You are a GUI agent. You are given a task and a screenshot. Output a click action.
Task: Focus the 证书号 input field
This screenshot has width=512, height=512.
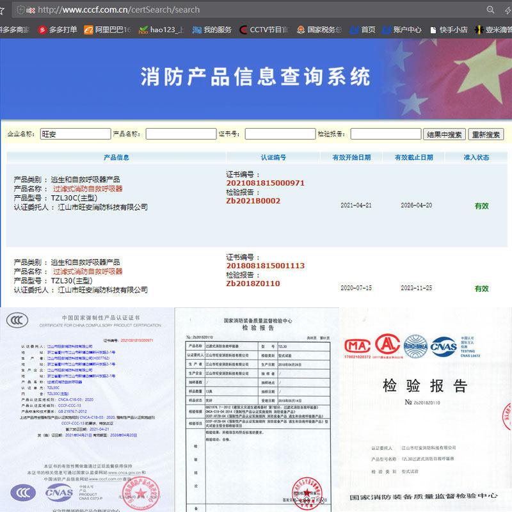click(280, 134)
